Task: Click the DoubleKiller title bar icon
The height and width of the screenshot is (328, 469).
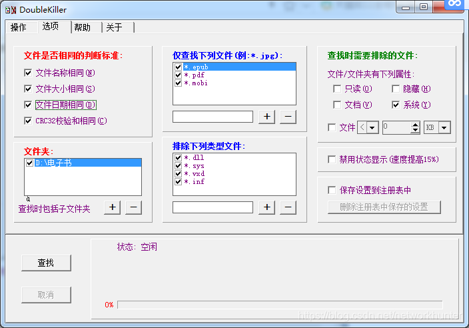Action: tap(11, 10)
